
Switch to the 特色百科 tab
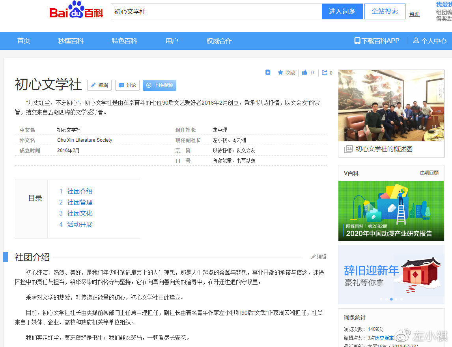[124, 41]
